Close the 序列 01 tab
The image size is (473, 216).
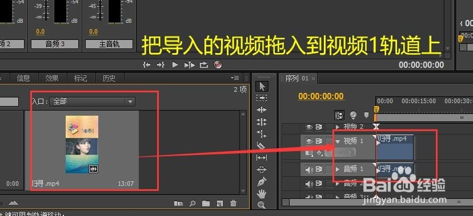pos(313,79)
